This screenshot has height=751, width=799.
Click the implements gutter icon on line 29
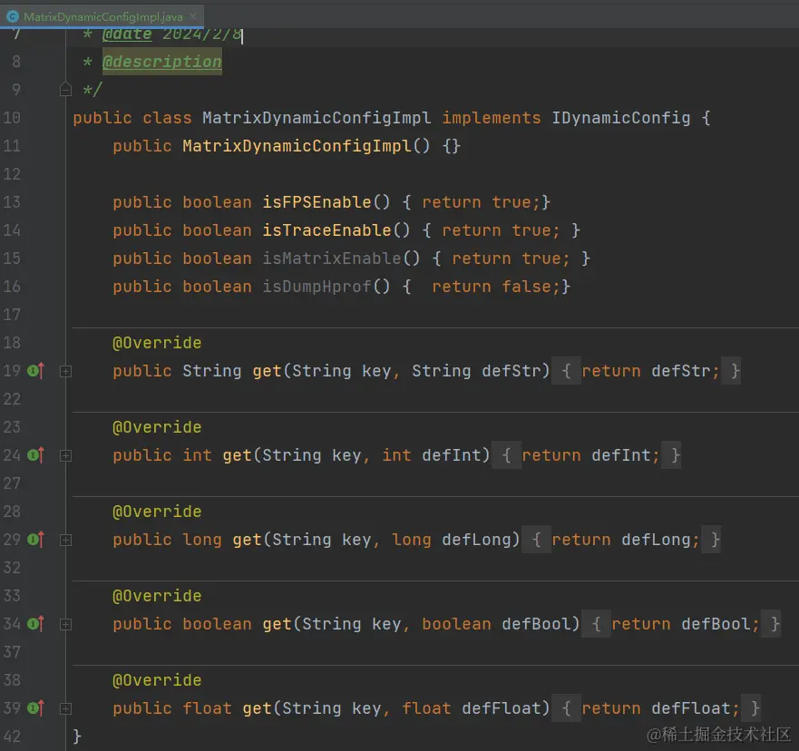tap(35, 539)
